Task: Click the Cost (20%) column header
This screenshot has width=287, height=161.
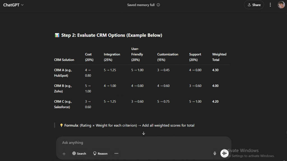Action: coord(89,57)
